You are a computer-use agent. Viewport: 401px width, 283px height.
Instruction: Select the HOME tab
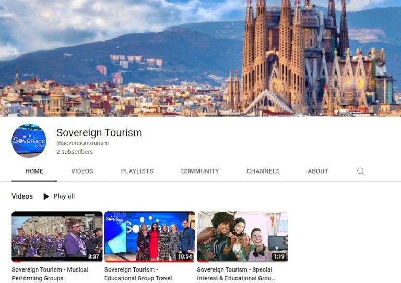coord(34,171)
